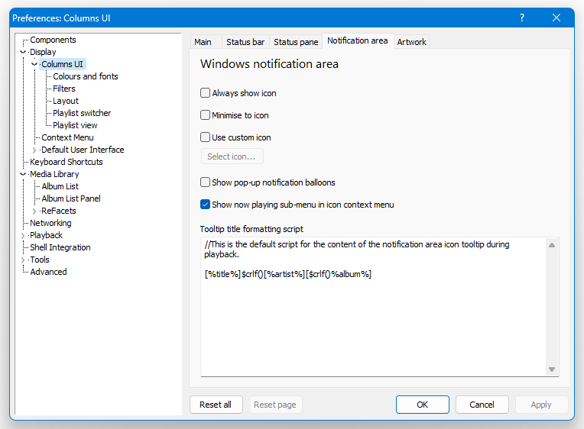Image resolution: width=584 pixels, height=429 pixels.
Task: Click the %title% script line
Action: [x=288, y=274]
